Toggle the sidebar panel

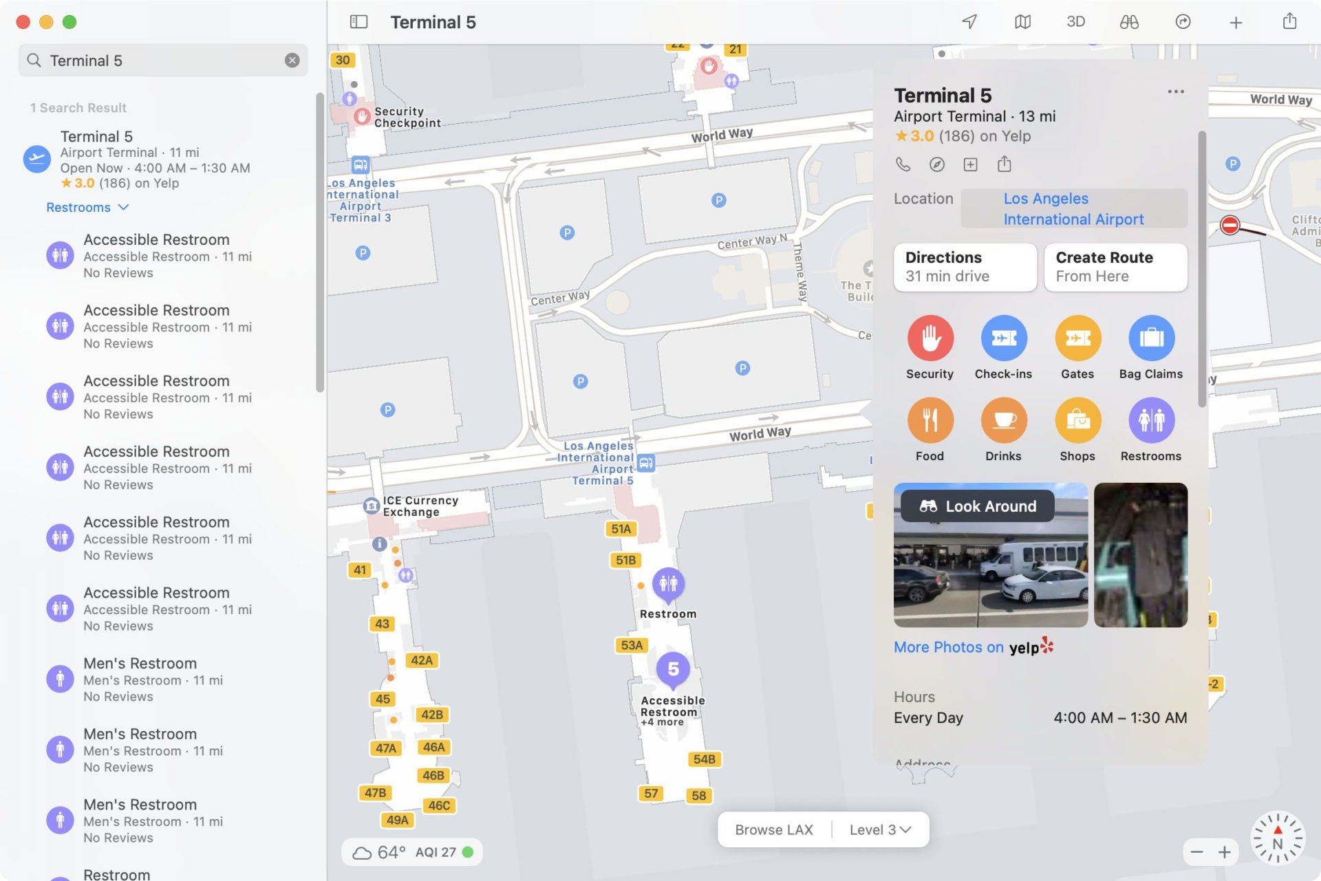[x=358, y=22]
